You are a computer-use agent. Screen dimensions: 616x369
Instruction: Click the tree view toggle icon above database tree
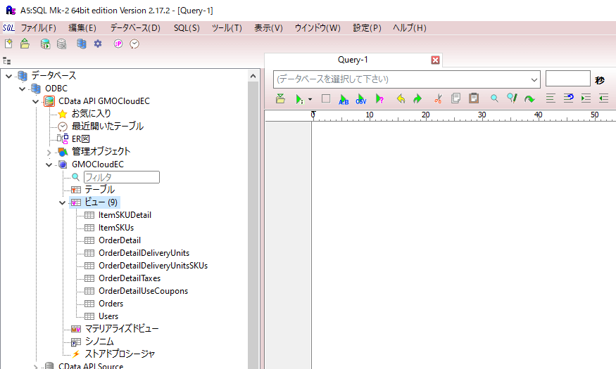click(6, 60)
